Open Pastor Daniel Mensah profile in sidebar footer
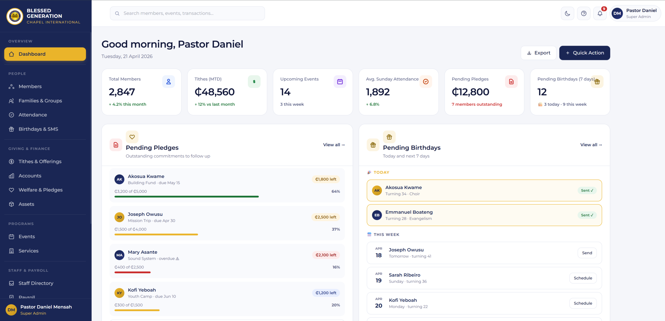This screenshot has width=665, height=321. pyautogui.click(x=46, y=310)
